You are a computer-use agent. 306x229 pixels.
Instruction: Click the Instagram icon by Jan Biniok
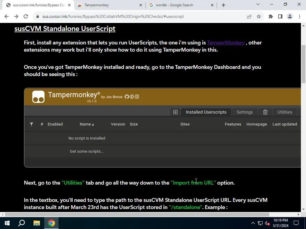coord(137,97)
